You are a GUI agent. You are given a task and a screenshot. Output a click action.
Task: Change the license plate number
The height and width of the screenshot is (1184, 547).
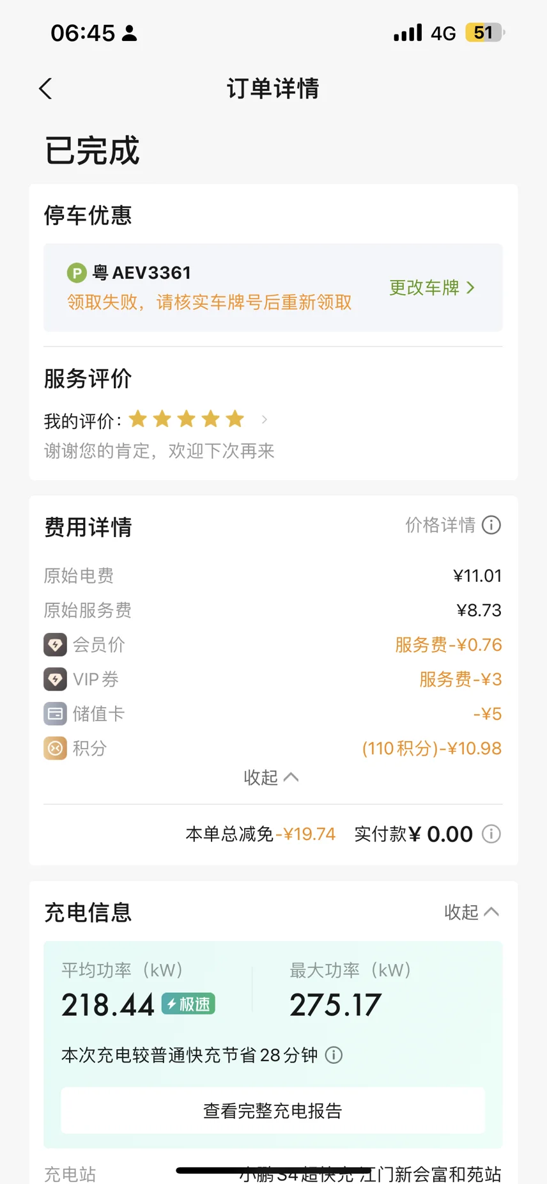432,288
